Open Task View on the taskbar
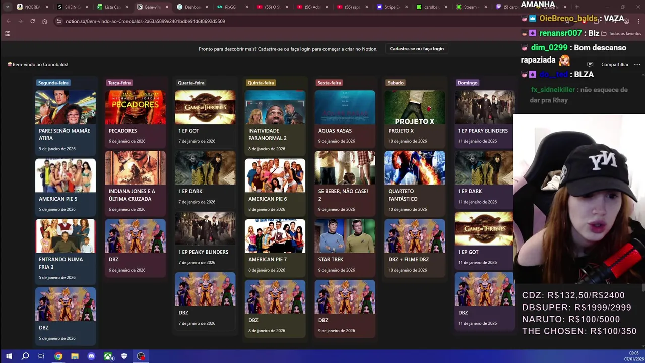The image size is (645, 363). pos(41,356)
